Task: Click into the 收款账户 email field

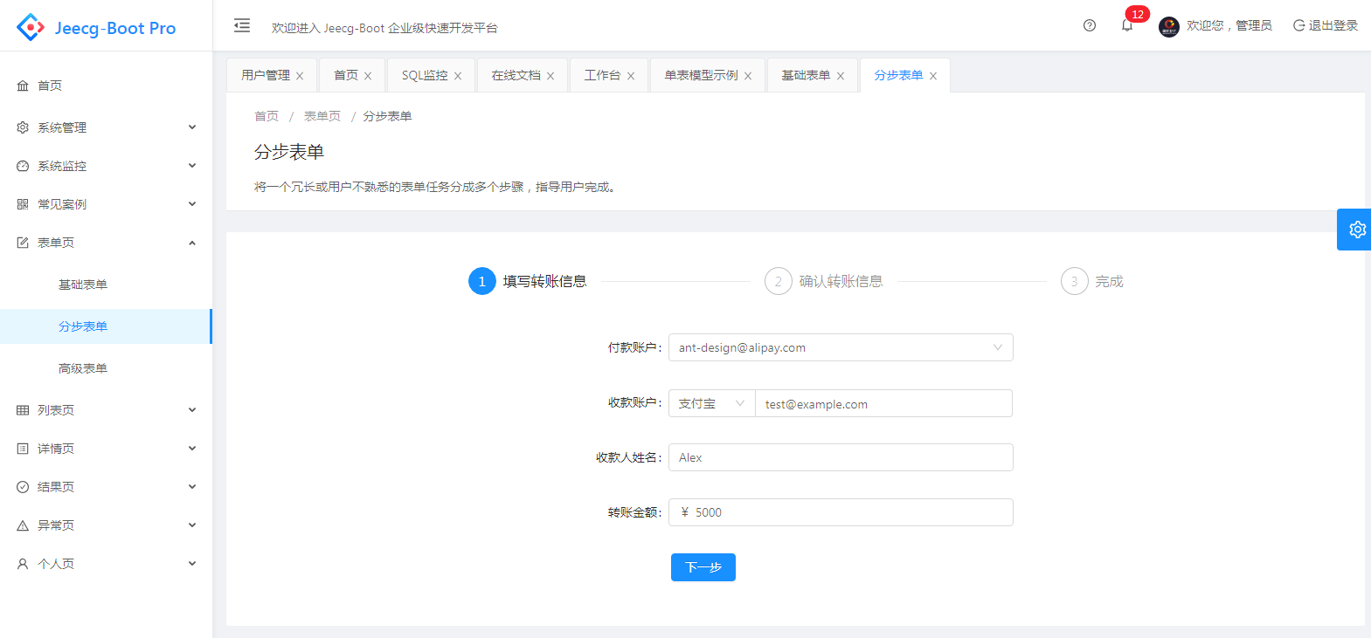Action: click(x=883, y=403)
